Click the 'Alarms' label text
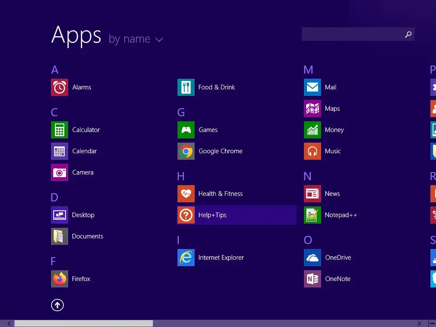The height and width of the screenshot is (327, 436). point(82,87)
